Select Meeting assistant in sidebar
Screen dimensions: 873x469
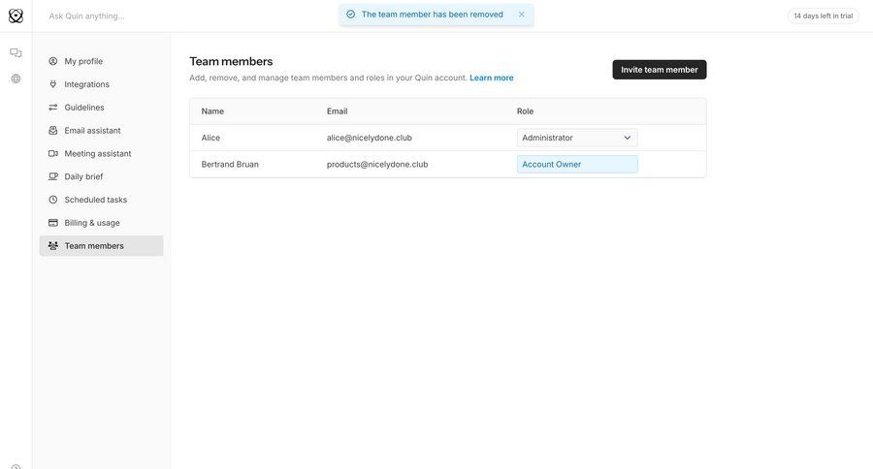pos(101,153)
